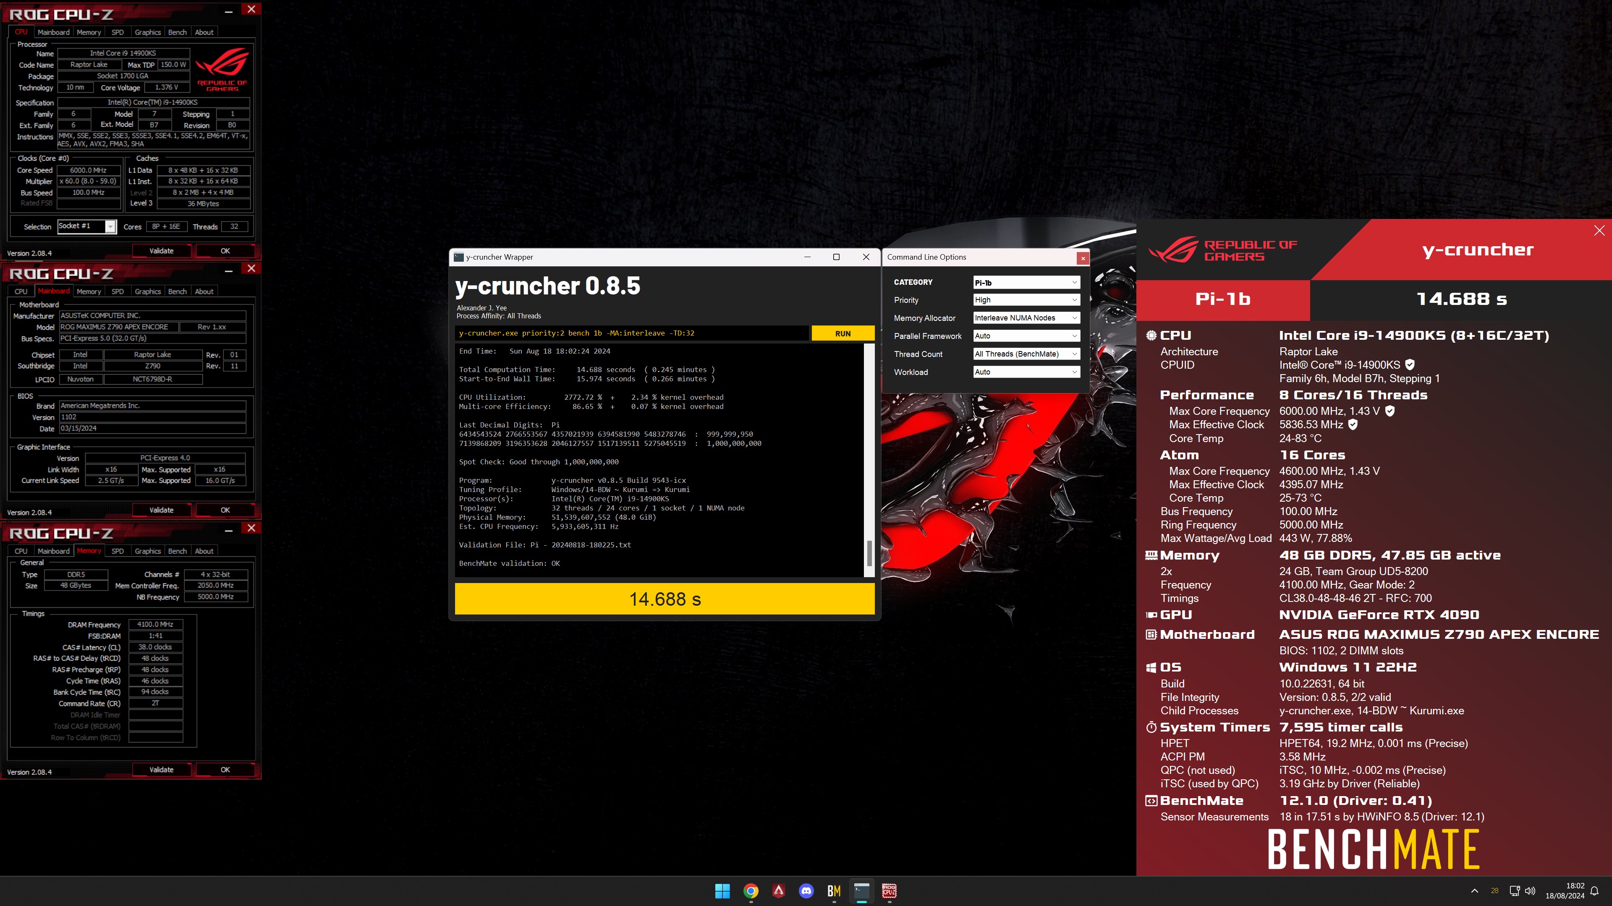Click the temperature 28 tray indicator
Viewport: 1612px width, 906px height.
pos(1494,891)
